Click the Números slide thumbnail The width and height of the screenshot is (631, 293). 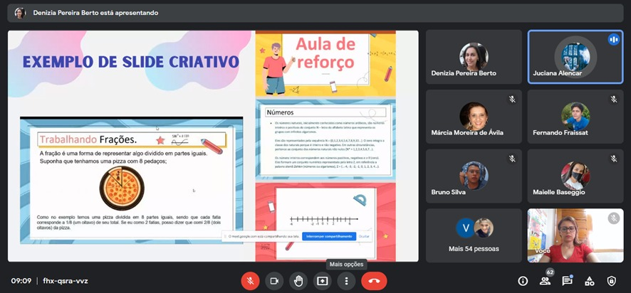(325, 138)
